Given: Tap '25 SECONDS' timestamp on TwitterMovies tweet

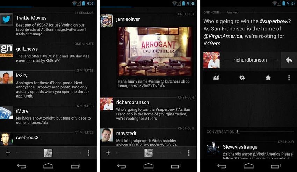Looking at the screenshot, I should point(84,13).
